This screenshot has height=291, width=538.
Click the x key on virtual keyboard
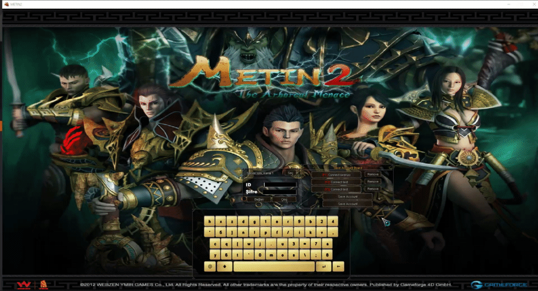(221, 221)
